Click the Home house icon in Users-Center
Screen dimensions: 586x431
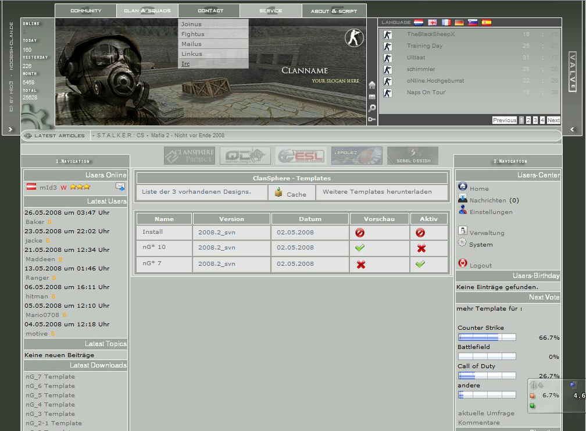tap(463, 186)
